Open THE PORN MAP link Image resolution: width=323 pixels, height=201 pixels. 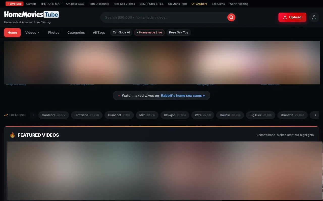(51, 4)
